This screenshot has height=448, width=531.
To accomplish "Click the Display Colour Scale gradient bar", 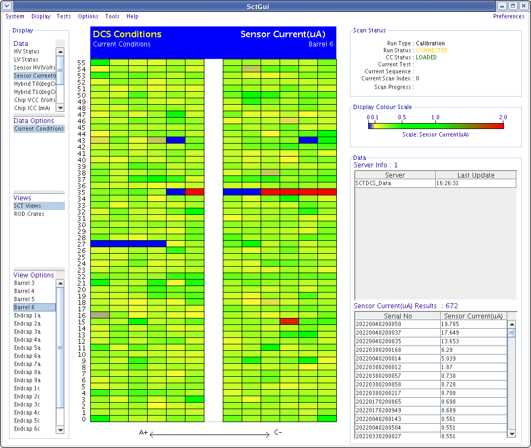I will (435, 125).
